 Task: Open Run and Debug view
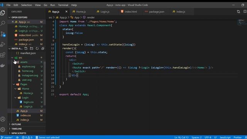click(x=3, y=44)
